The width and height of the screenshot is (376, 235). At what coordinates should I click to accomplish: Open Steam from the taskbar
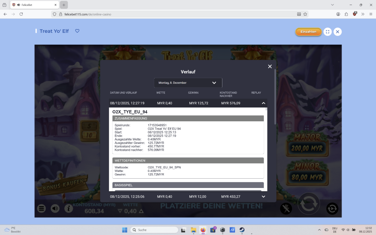pos(242,230)
